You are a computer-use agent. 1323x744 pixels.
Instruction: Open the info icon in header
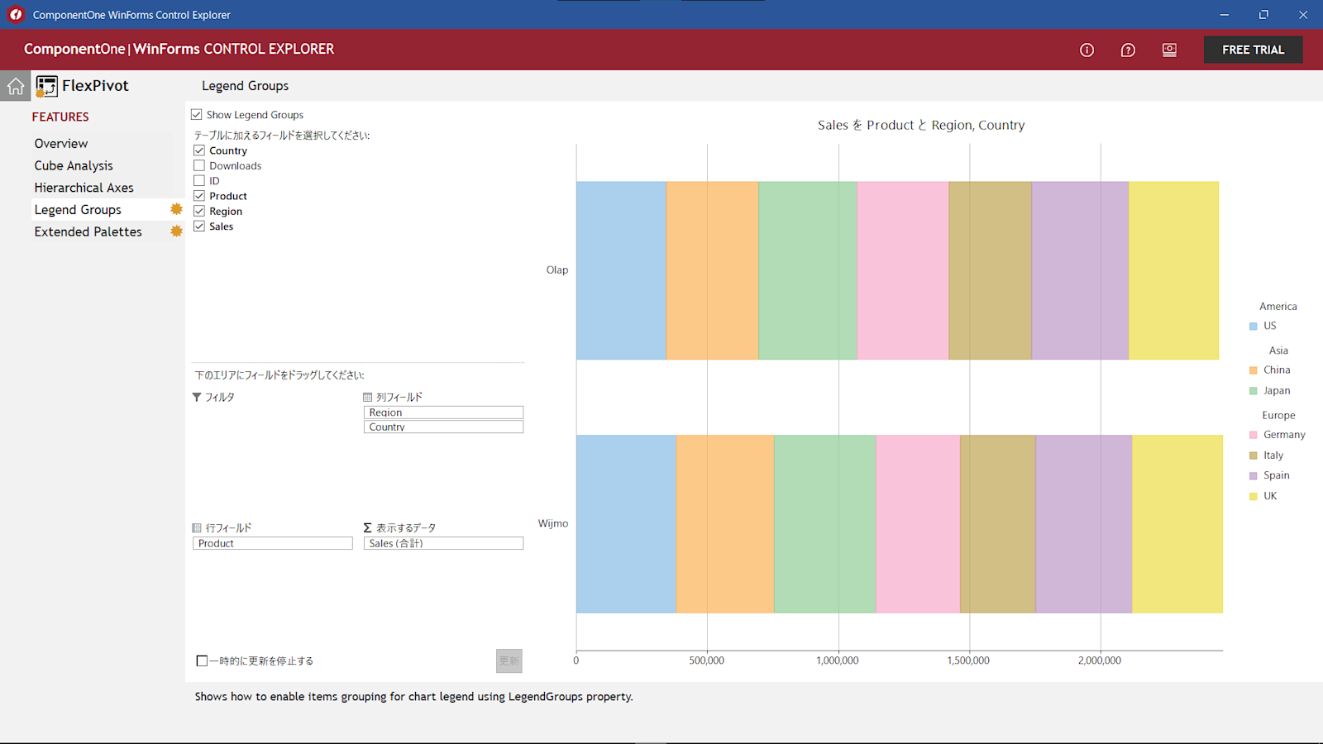point(1087,50)
